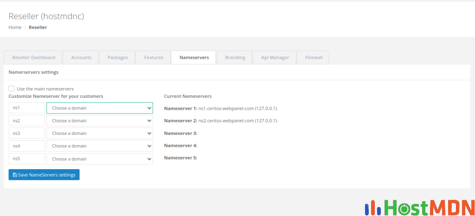Open the Firewall tab
This screenshot has width=475, height=216.
pos(313,57)
